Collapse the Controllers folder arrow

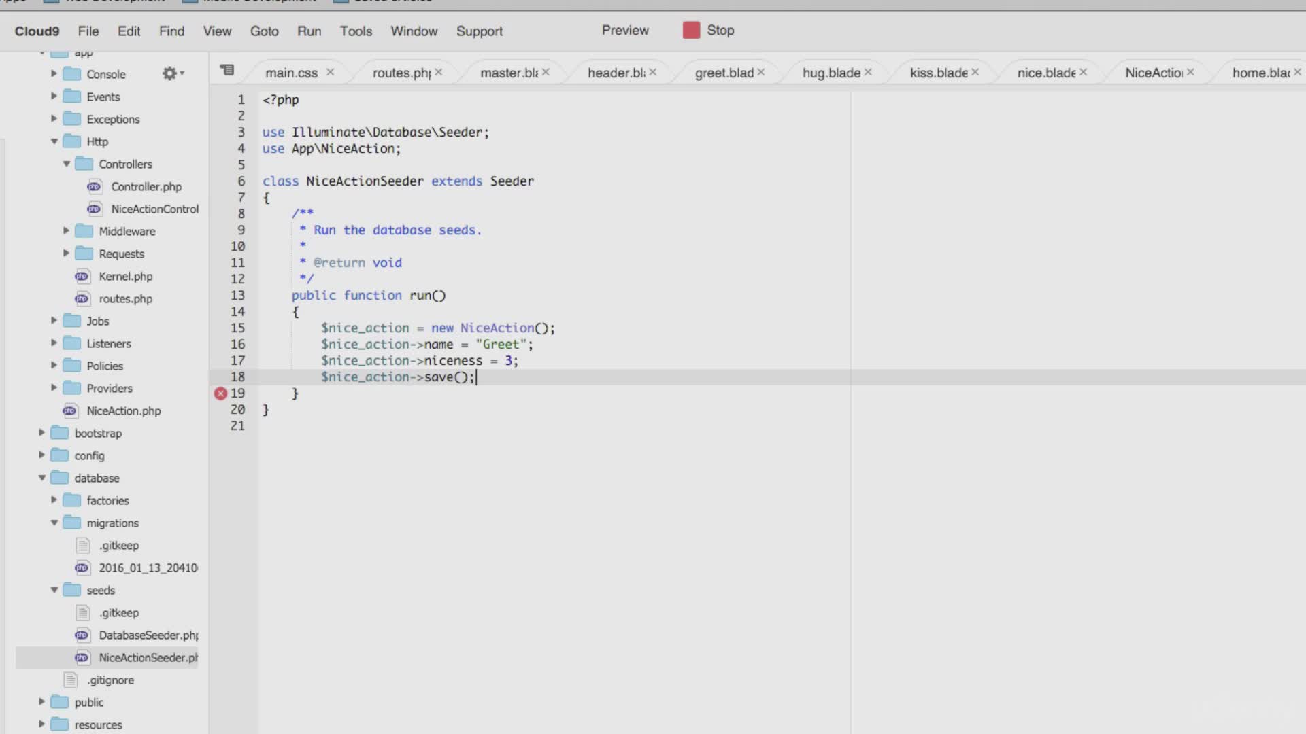pyautogui.click(x=66, y=164)
